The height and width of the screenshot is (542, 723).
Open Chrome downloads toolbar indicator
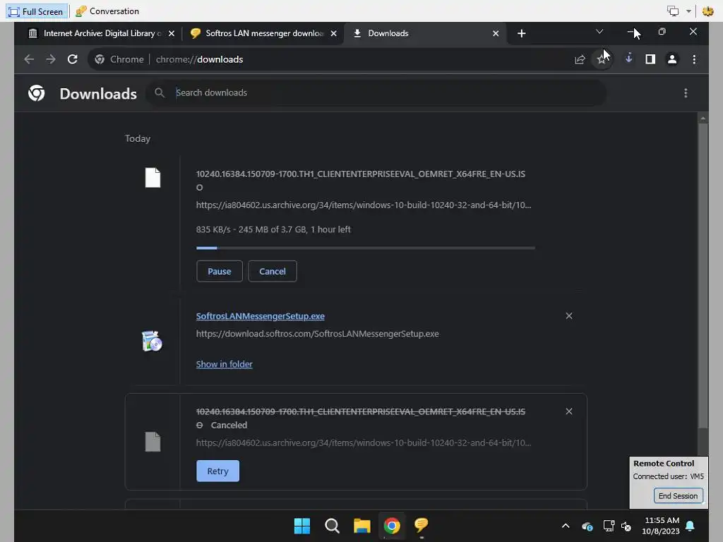tap(628, 59)
